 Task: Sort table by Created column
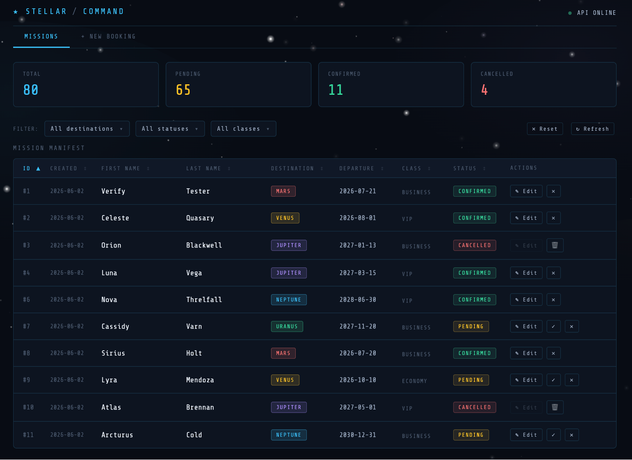68,169
